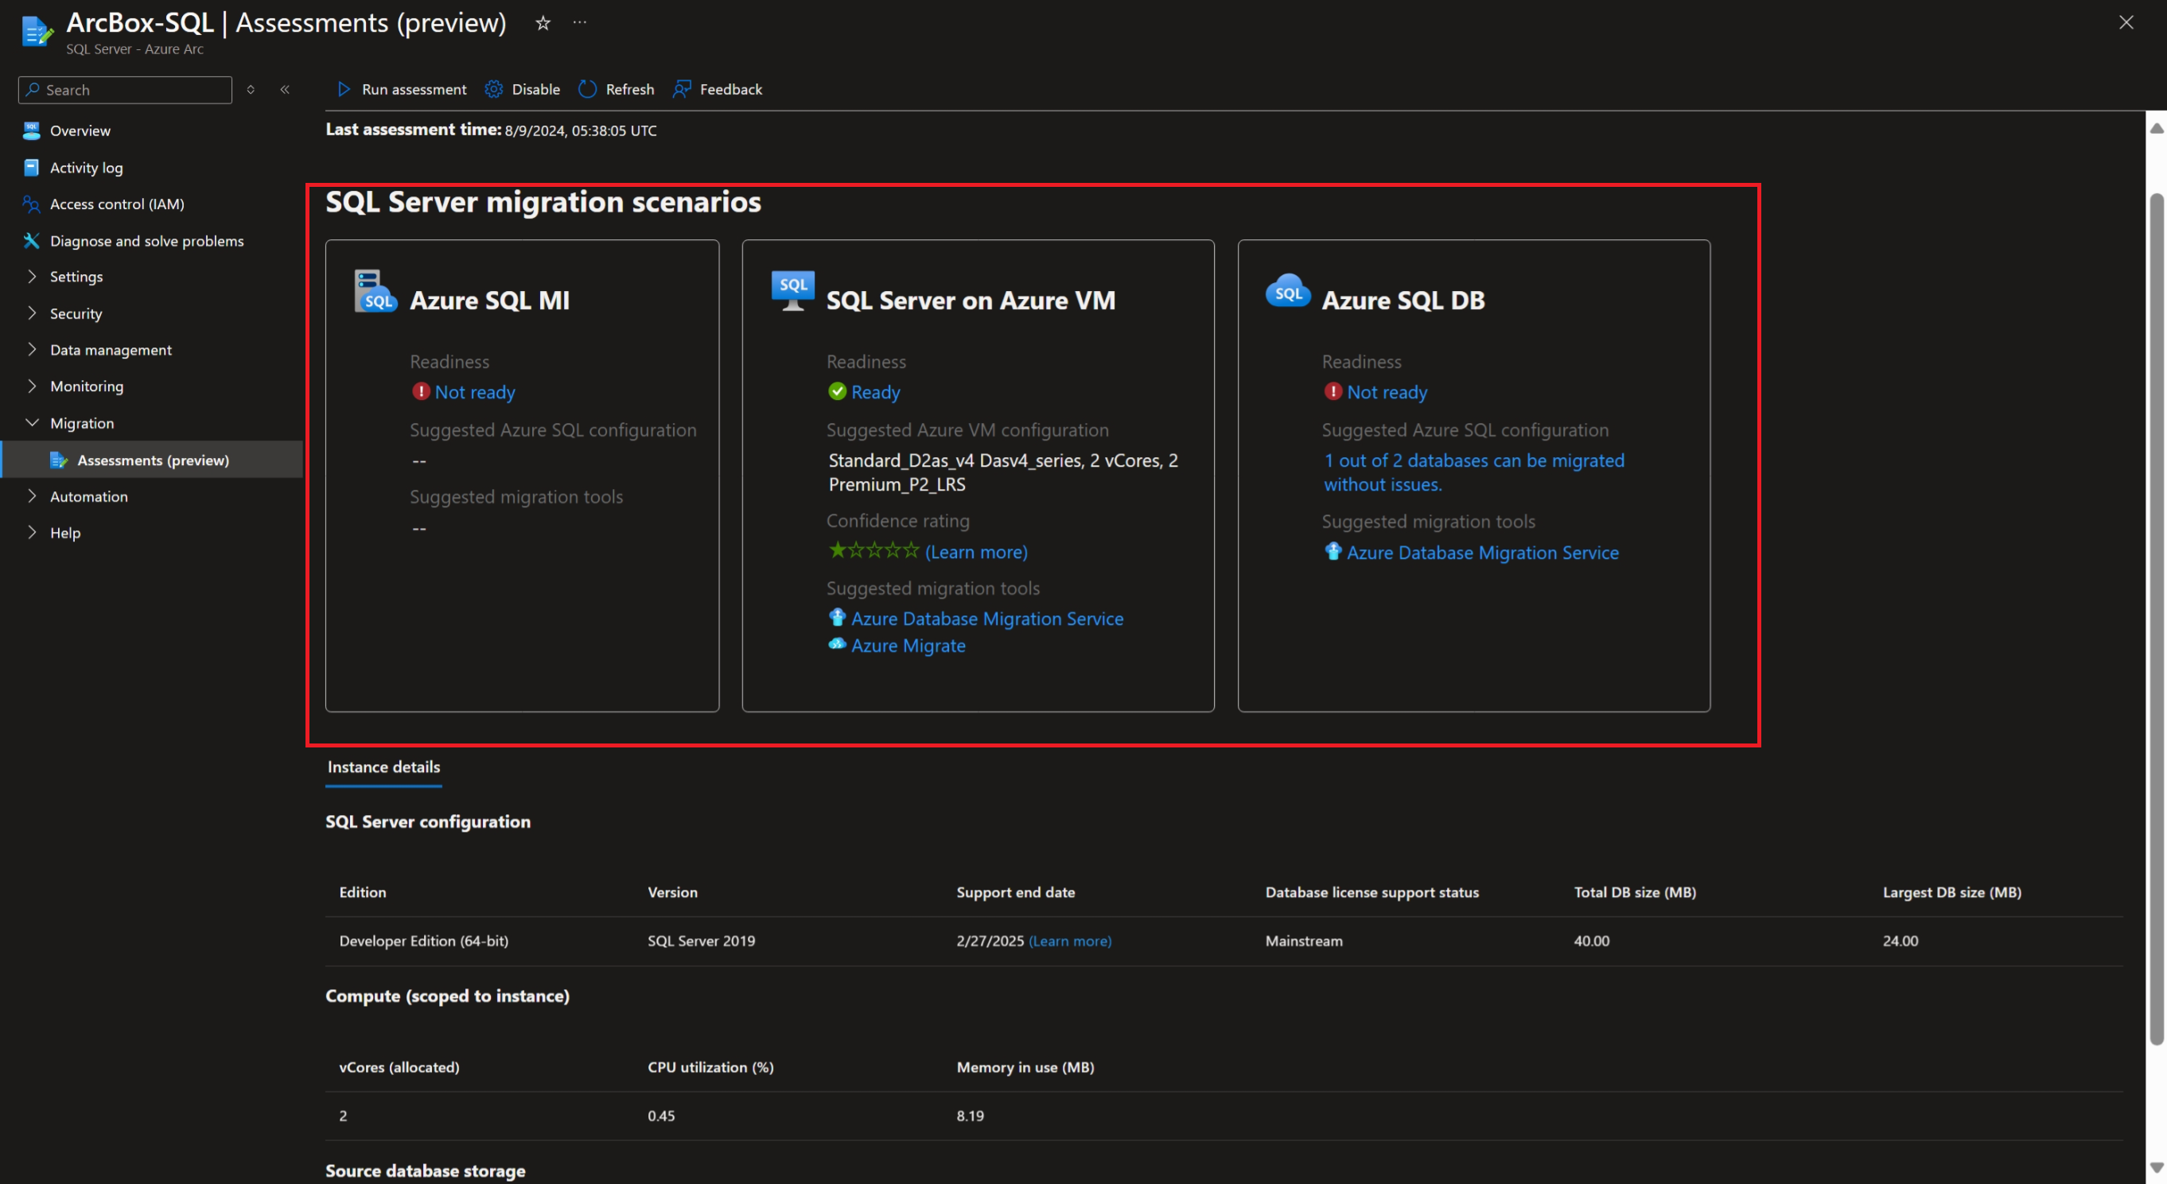The width and height of the screenshot is (2167, 1184).
Task: Expand the Automation group
Action: coord(88,496)
